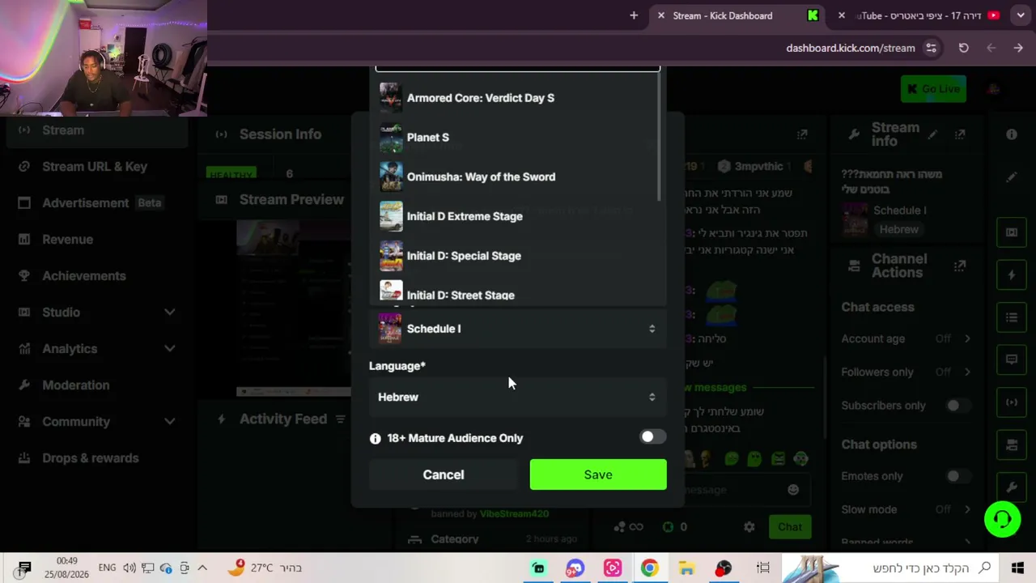Open Activity Feed filter icon
Screen dimensions: 1036x583
(x=341, y=419)
